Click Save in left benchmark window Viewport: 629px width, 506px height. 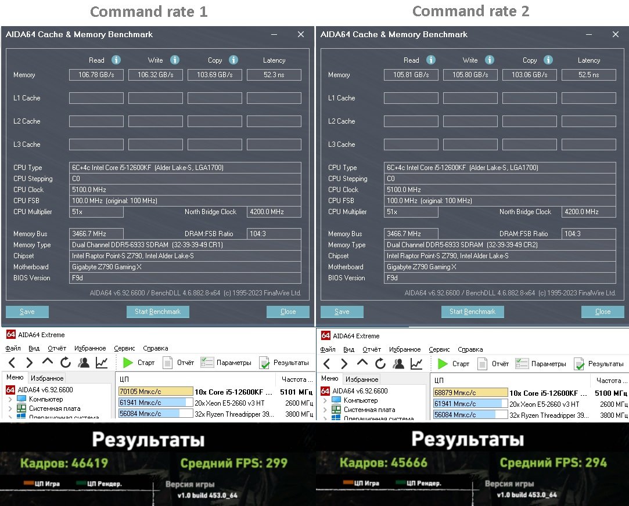(x=27, y=312)
